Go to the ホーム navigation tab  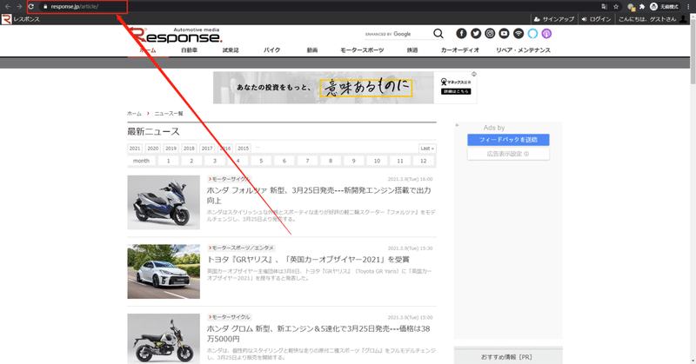click(x=148, y=50)
